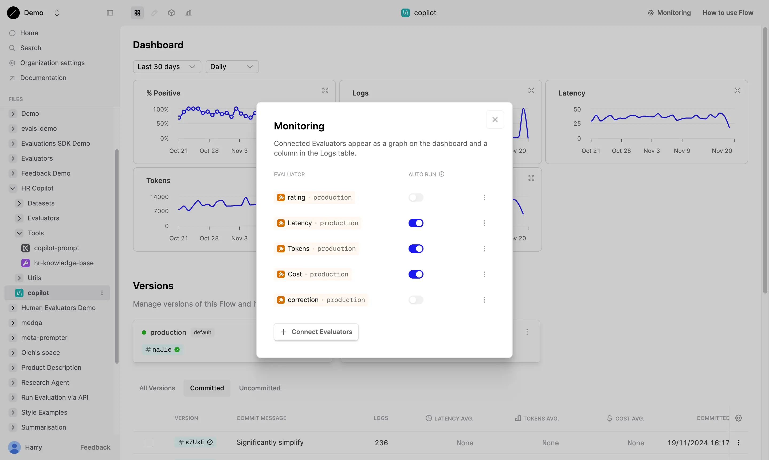
Task: Collapse the Tools section in the file tree
Action: (x=19, y=233)
